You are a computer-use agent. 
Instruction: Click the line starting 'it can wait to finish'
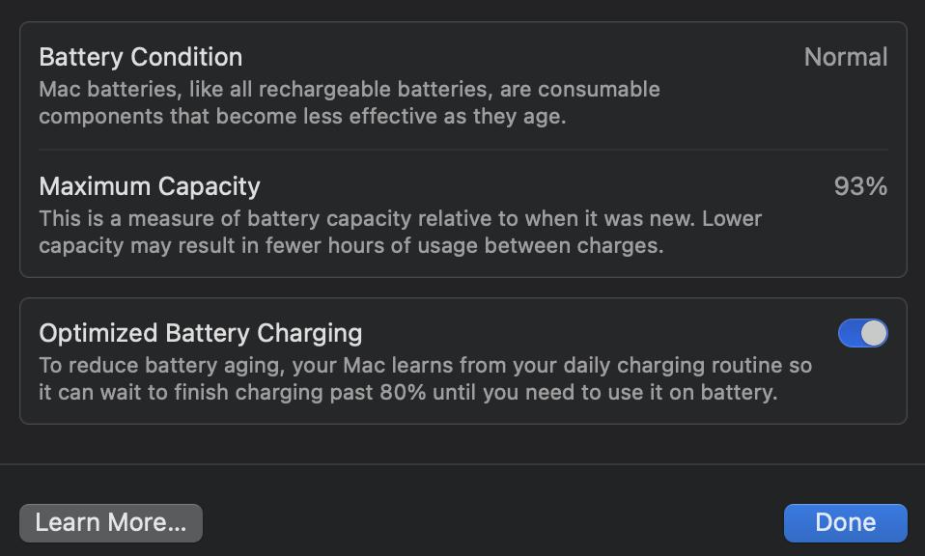[x=407, y=393]
